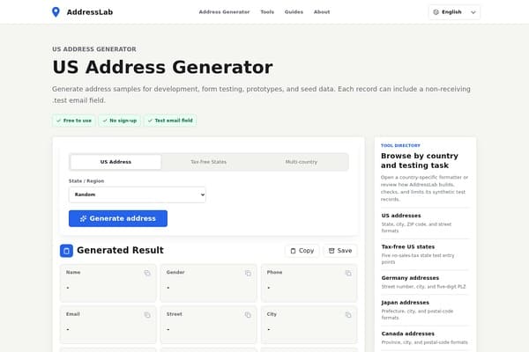Switch to the Tax-free States tab
The width and height of the screenshot is (529, 352).
point(208,162)
